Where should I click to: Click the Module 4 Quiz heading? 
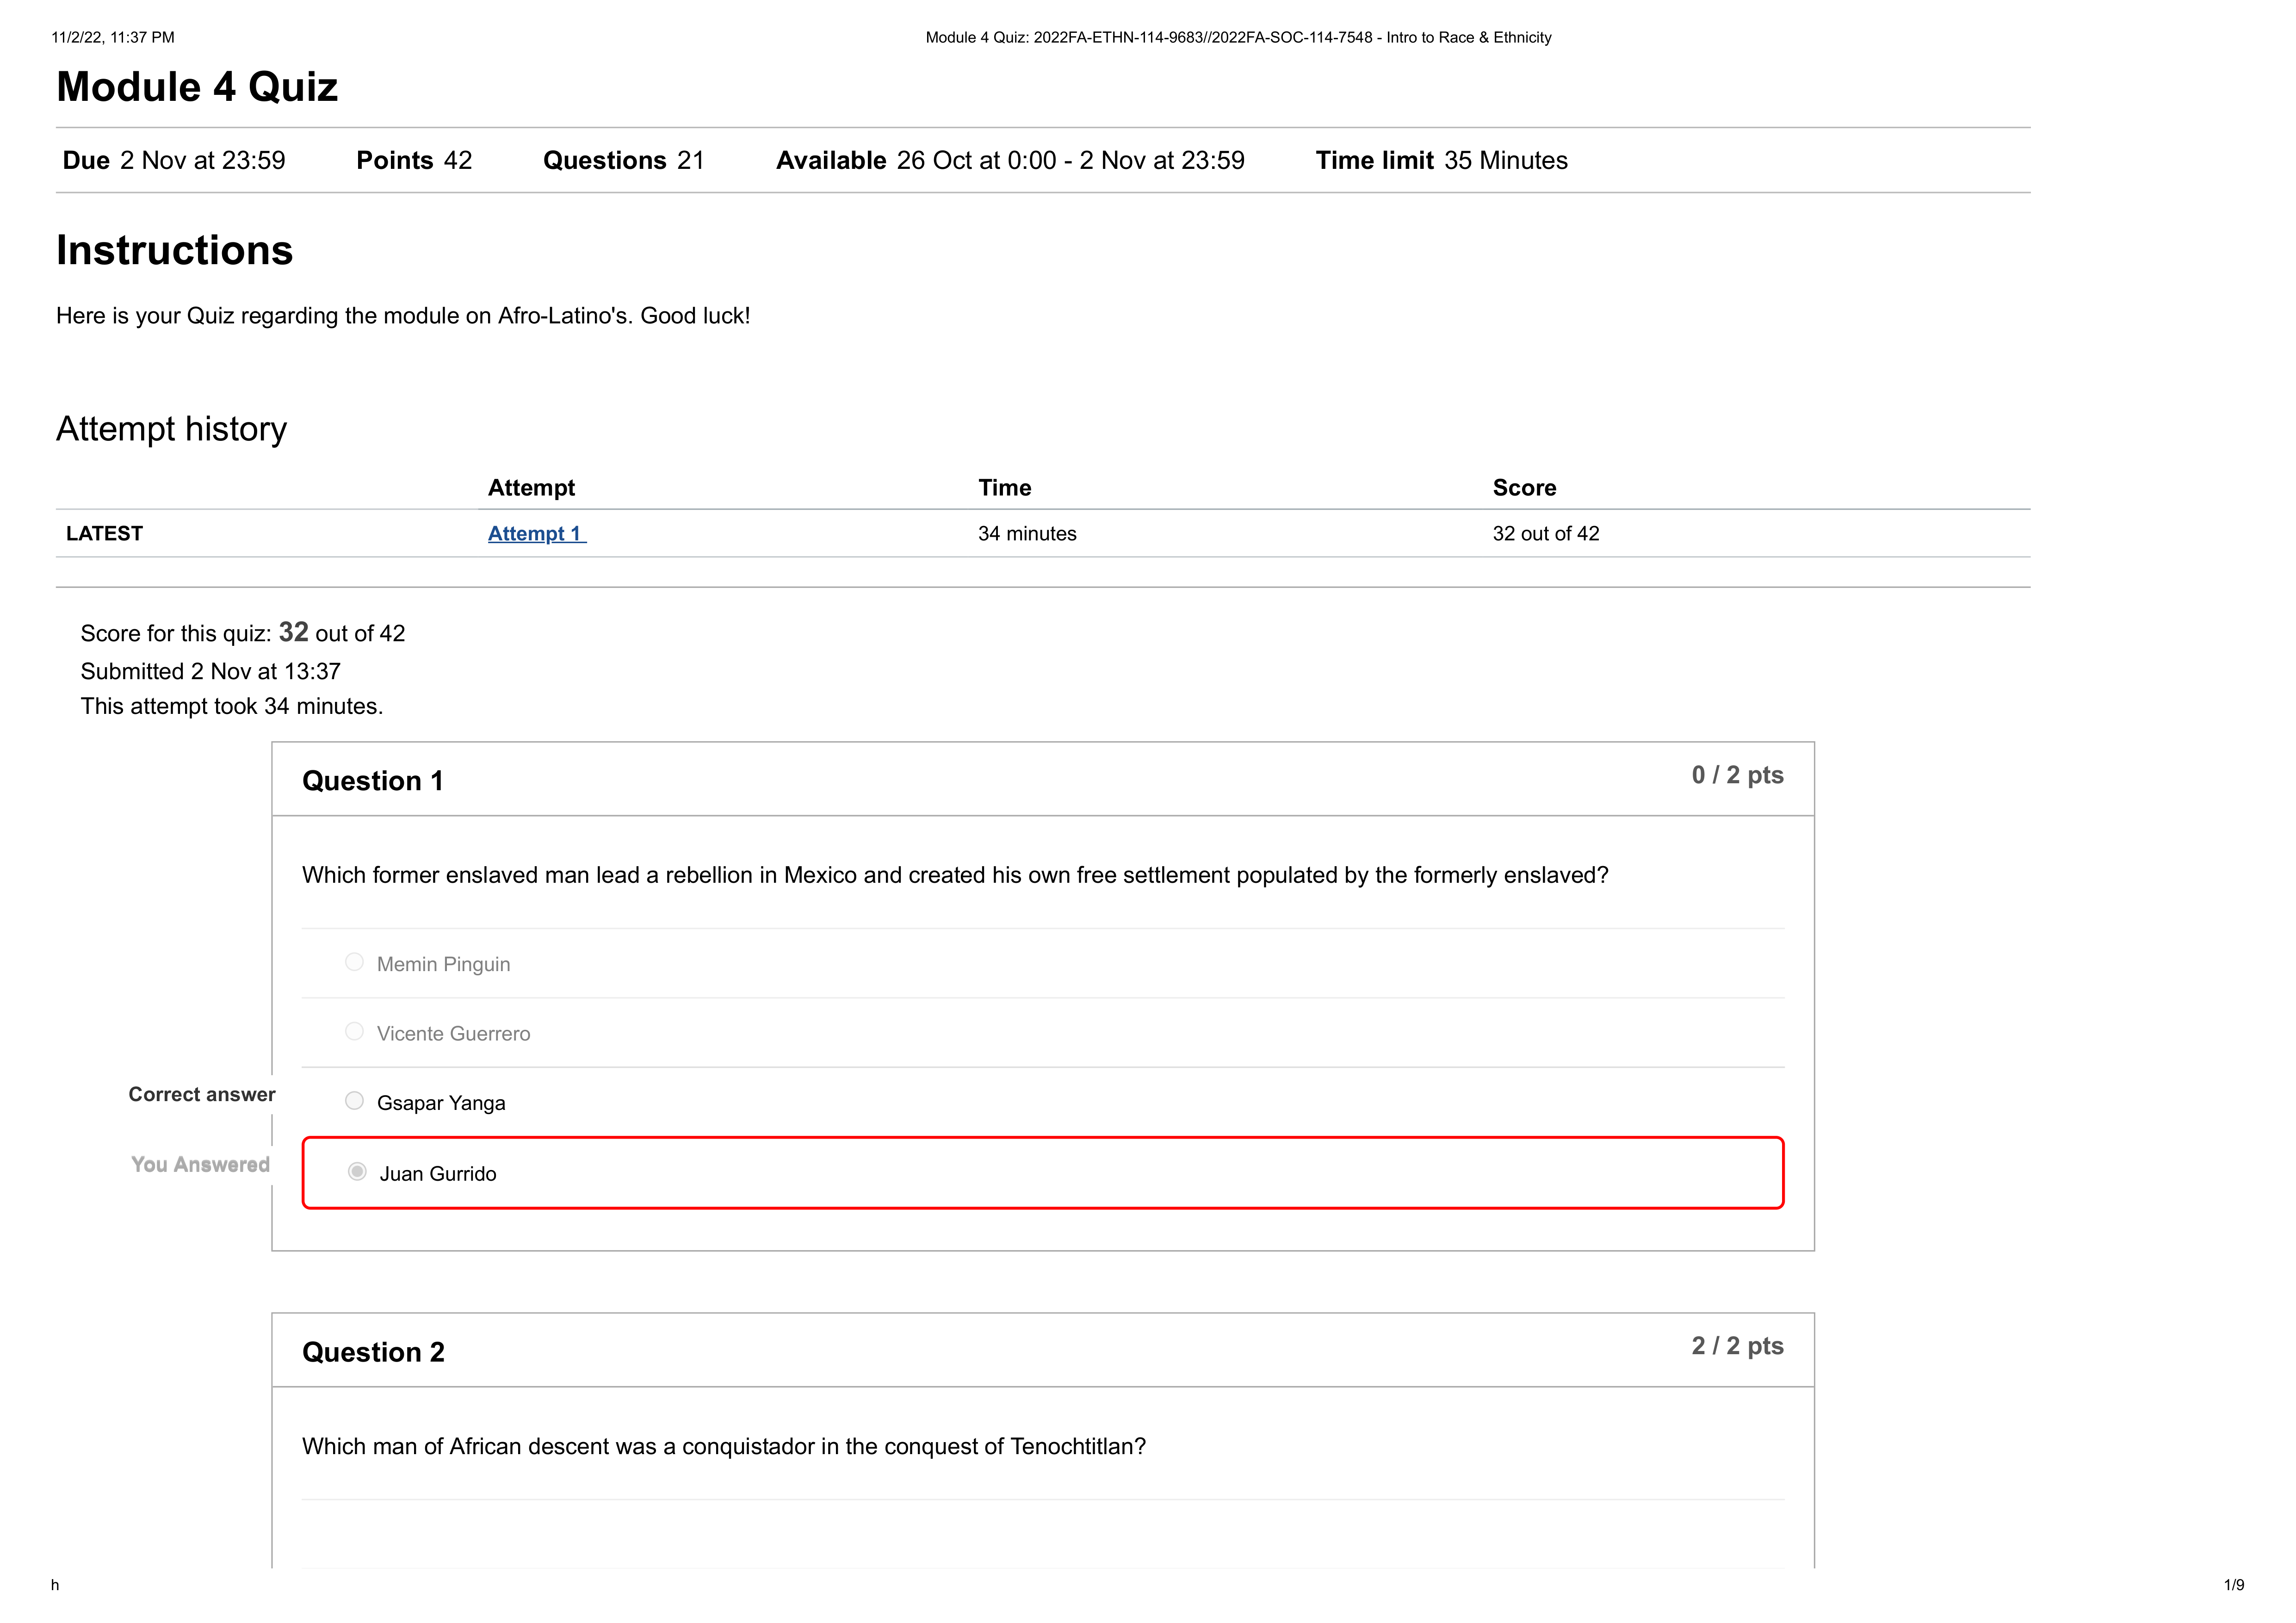coord(197,87)
